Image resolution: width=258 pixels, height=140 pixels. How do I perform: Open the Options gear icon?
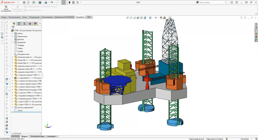77,2
